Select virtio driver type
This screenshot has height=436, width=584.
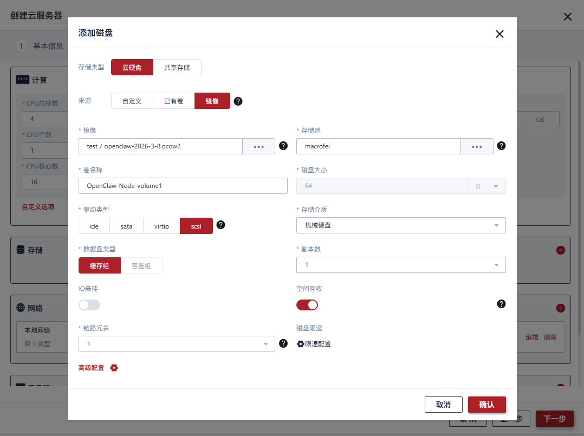pyautogui.click(x=161, y=226)
